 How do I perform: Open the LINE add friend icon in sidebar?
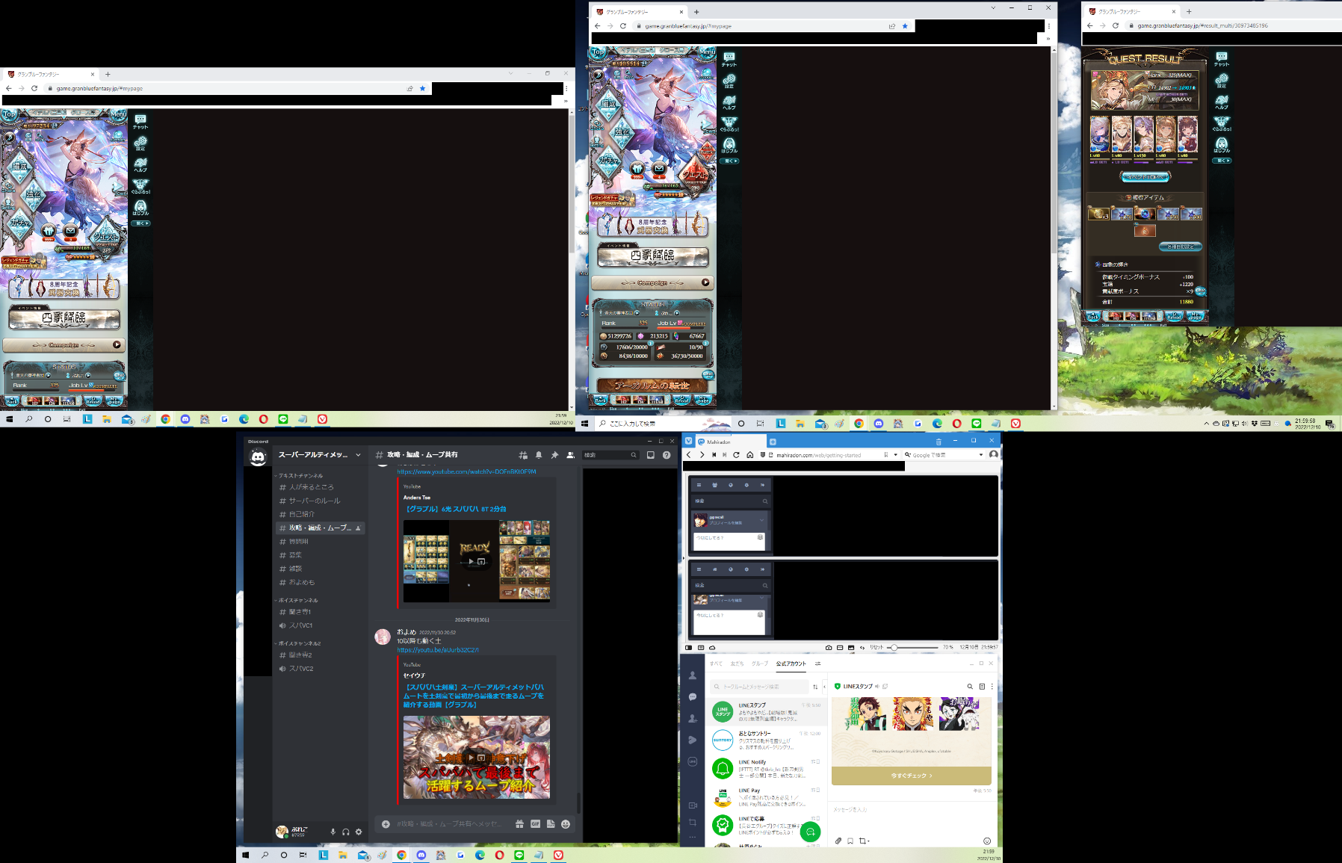(x=693, y=718)
